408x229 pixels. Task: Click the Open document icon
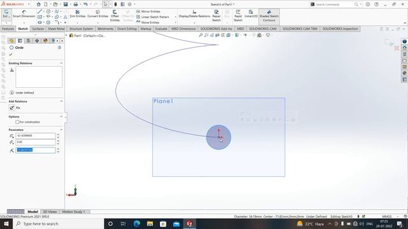tap(55, 4)
